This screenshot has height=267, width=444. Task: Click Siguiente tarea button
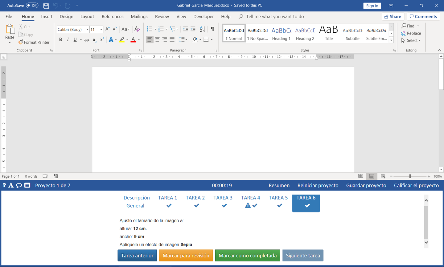[x=303, y=256]
